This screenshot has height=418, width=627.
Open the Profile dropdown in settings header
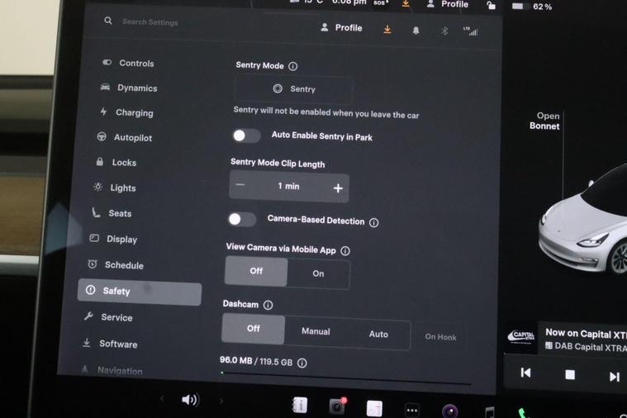tap(341, 28)
